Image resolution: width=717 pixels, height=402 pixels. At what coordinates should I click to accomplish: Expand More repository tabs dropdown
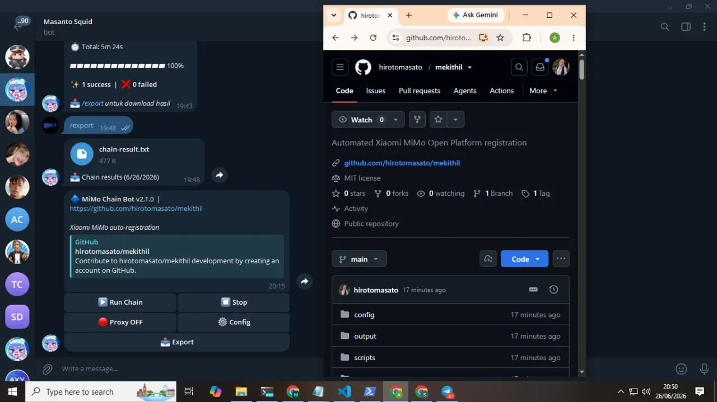click(x=543, y=91)
